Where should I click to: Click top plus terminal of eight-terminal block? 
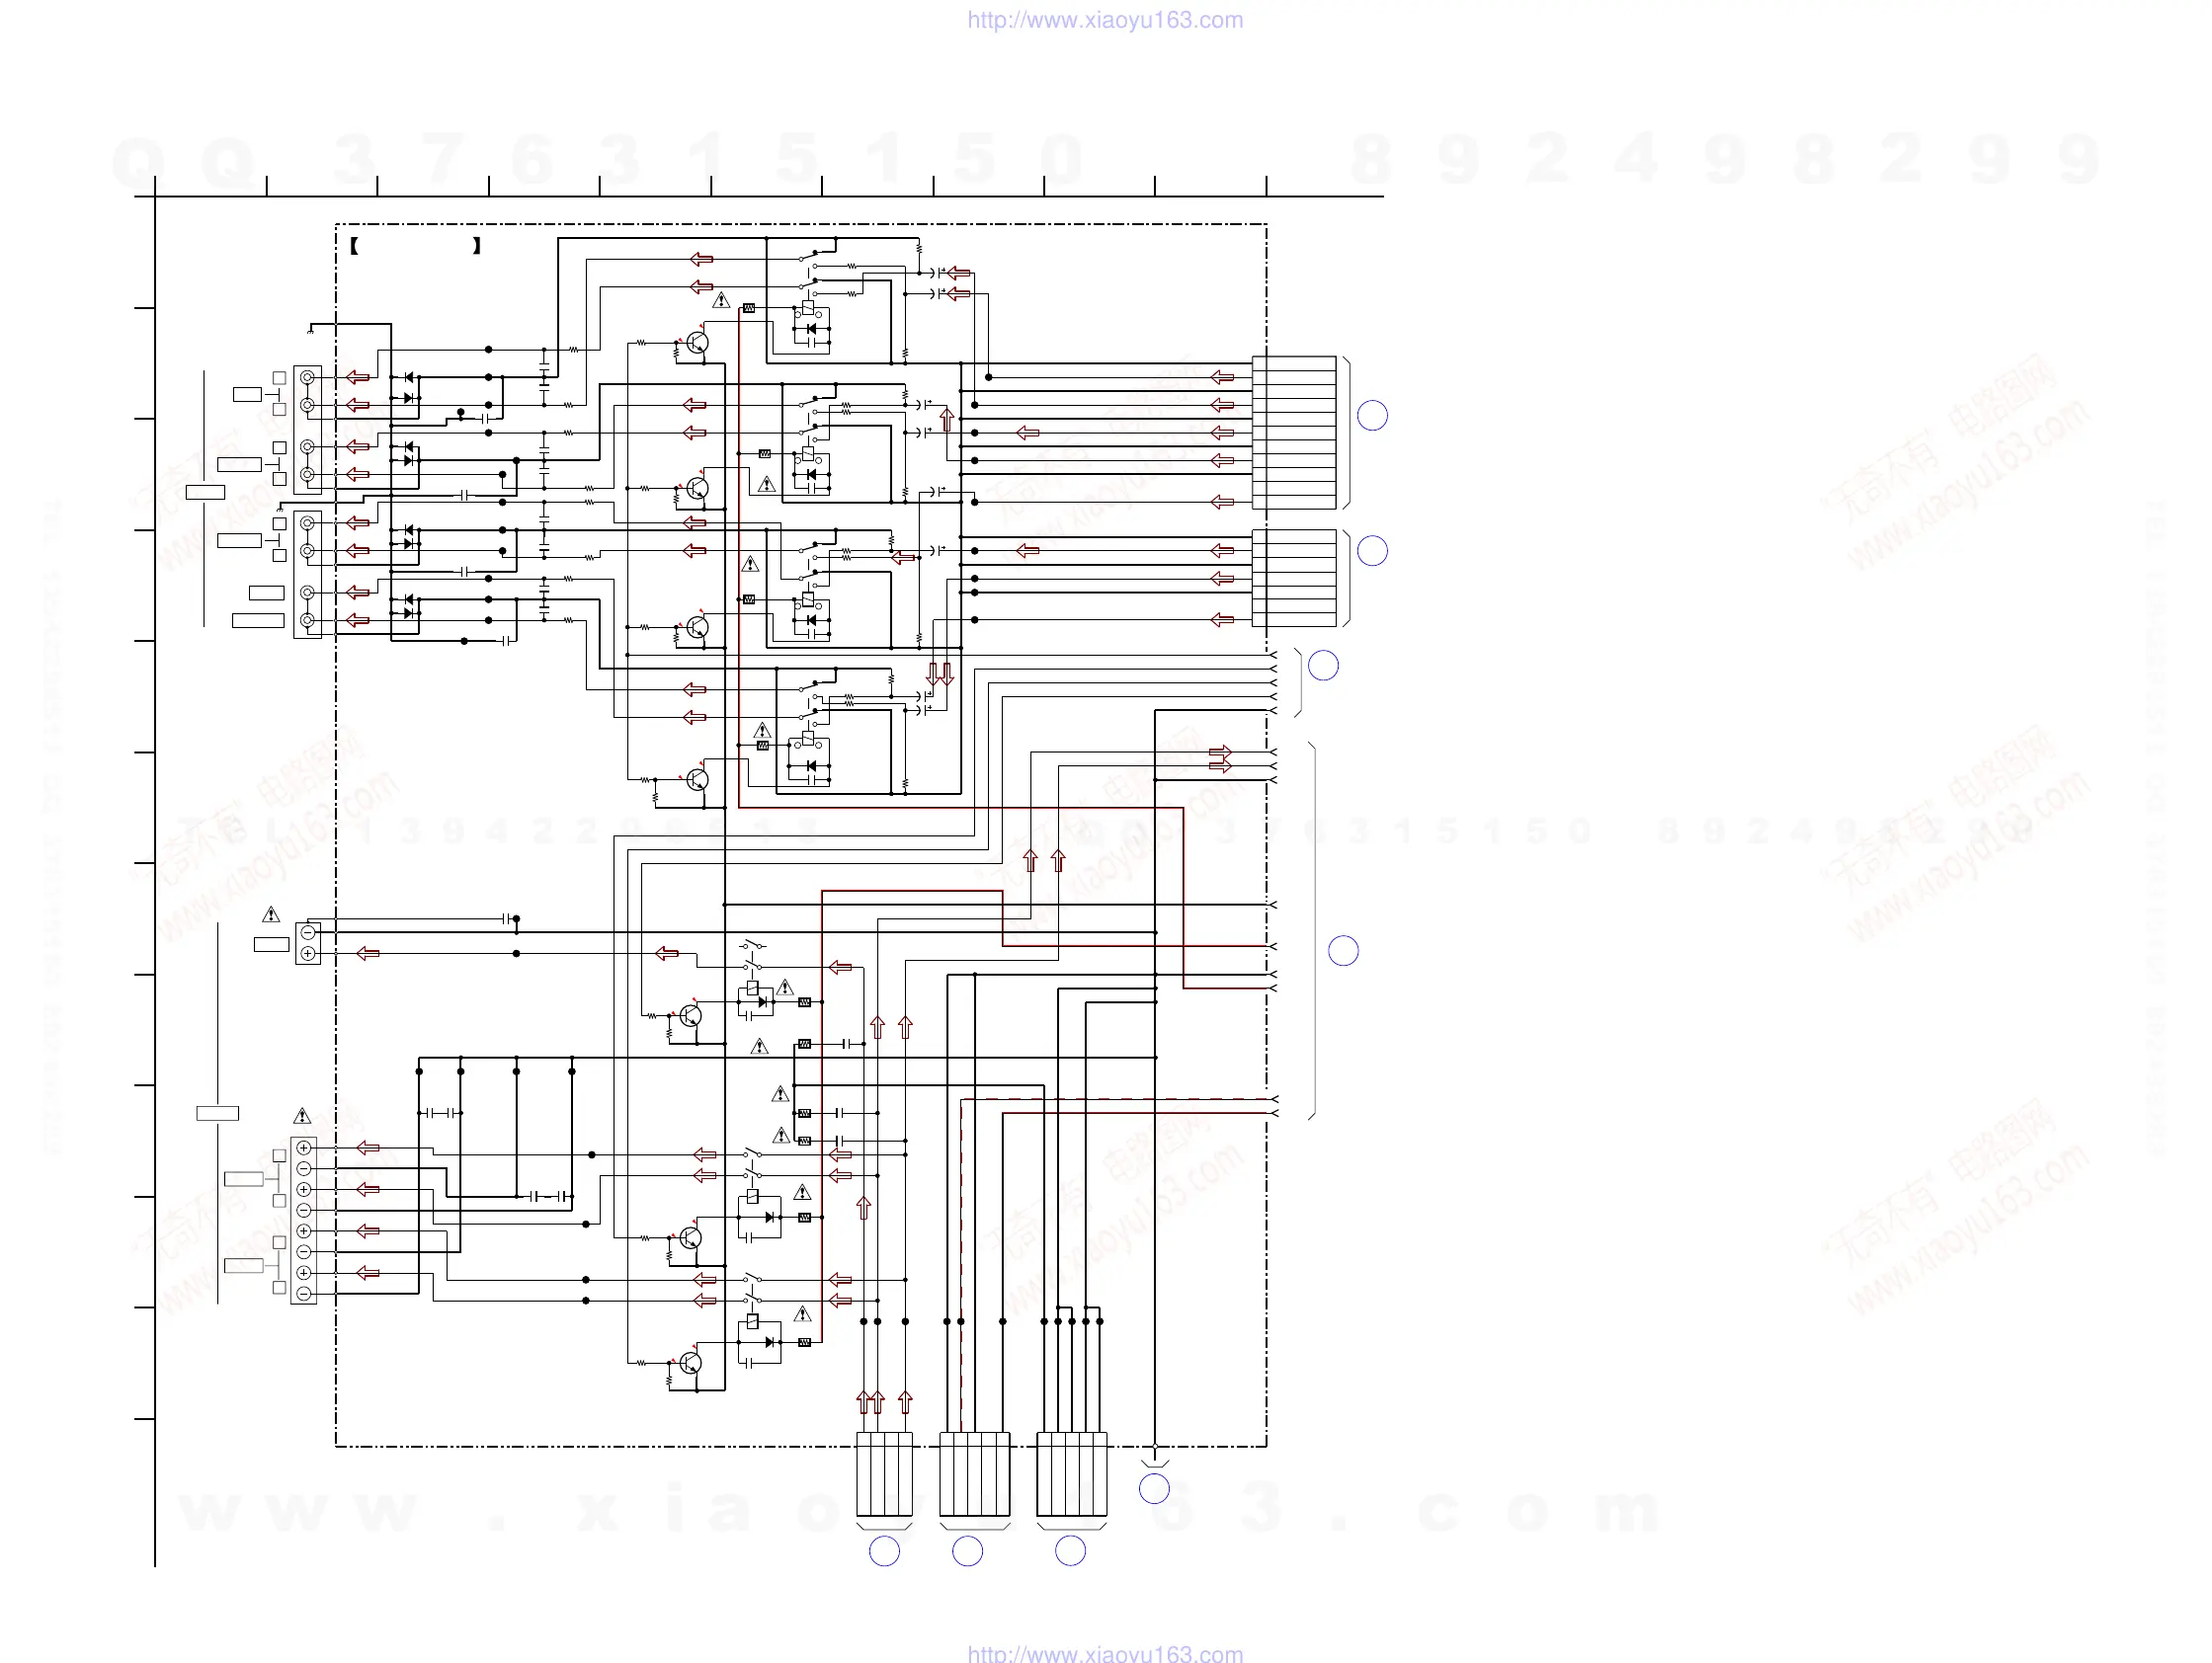(304, 1148)
